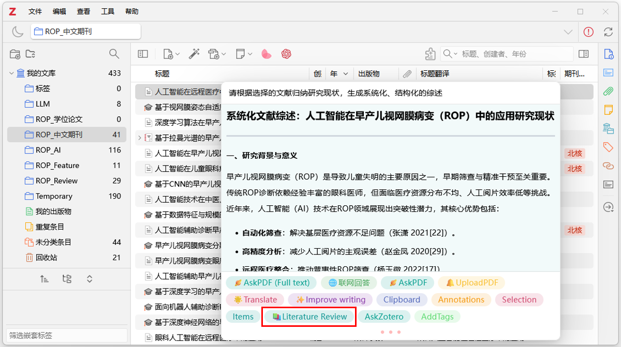621x347 pixels.
Task: Jump to Tags via orange tag icon
Action: point(608,147)
